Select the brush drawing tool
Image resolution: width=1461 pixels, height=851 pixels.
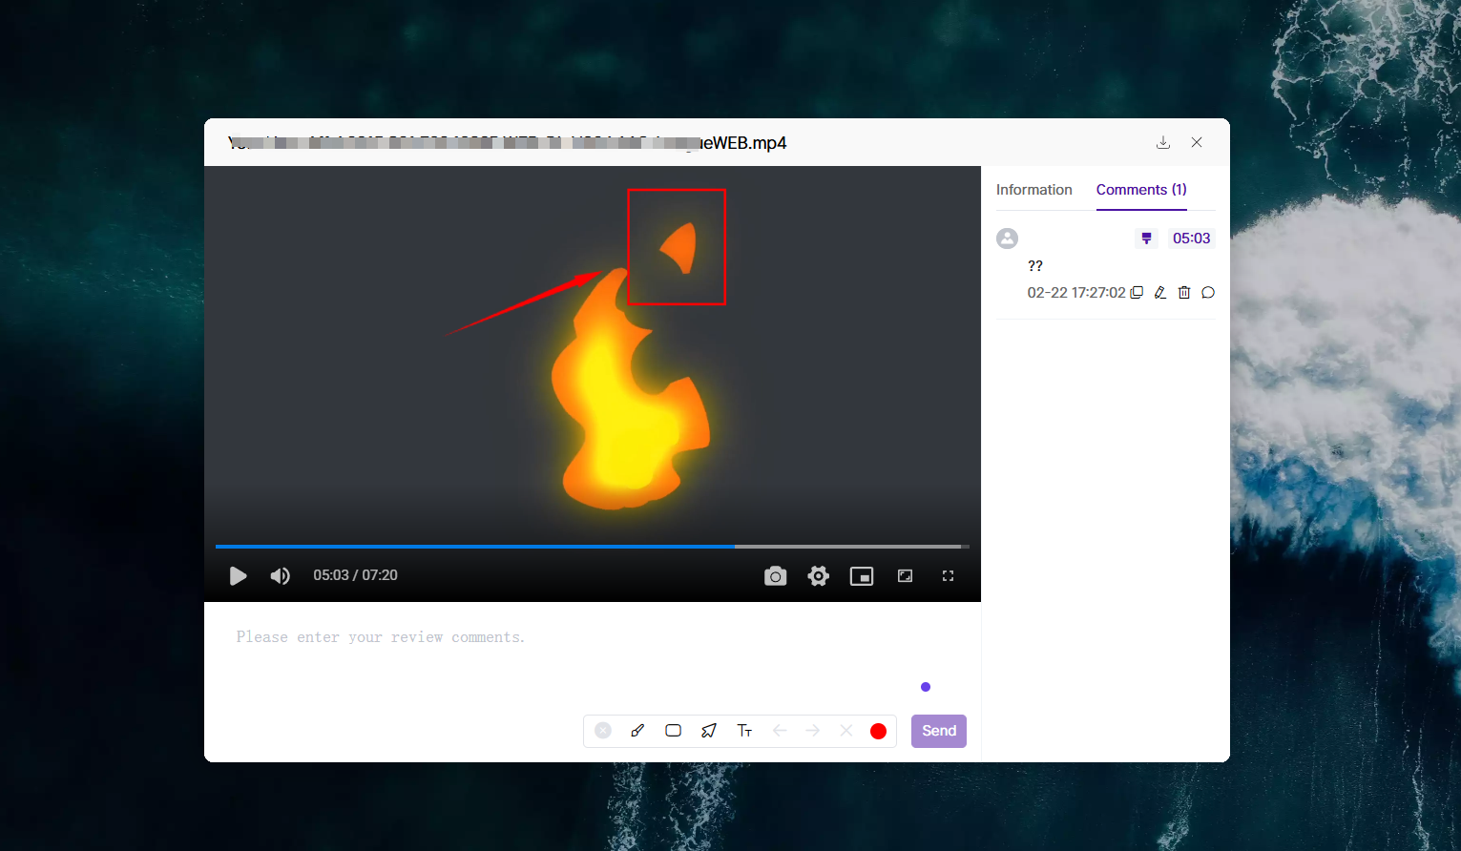pyautogui.click(x=637, y=731)
